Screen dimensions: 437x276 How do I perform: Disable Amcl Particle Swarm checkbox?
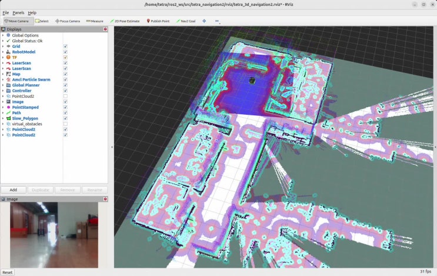click(x=65, y=79)
